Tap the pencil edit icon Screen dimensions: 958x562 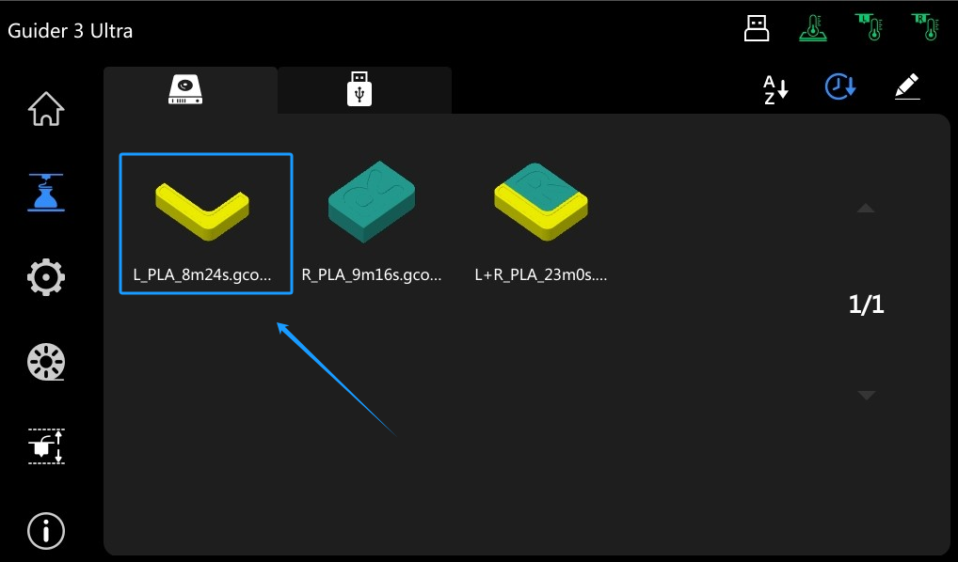tap(907, 86)
